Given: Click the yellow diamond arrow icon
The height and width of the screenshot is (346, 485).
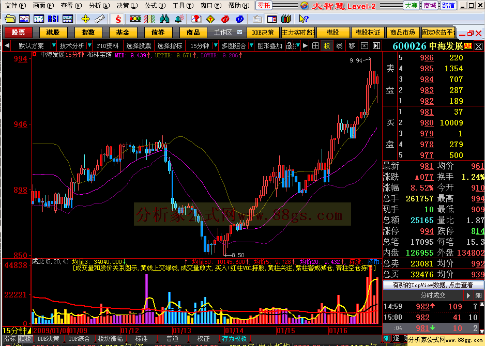Looking at the screenshot, I should 210,19.
